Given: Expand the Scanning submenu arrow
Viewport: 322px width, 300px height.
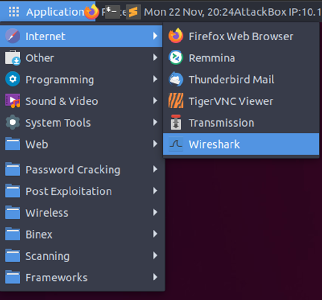Looking at the screenshot, I should tap(155, 255).
